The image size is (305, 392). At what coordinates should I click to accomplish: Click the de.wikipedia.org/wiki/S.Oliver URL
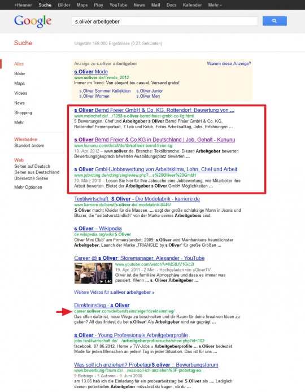tap(102, 234)
